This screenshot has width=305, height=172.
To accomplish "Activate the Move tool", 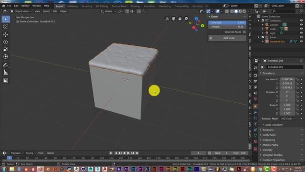I will [6, 35].
